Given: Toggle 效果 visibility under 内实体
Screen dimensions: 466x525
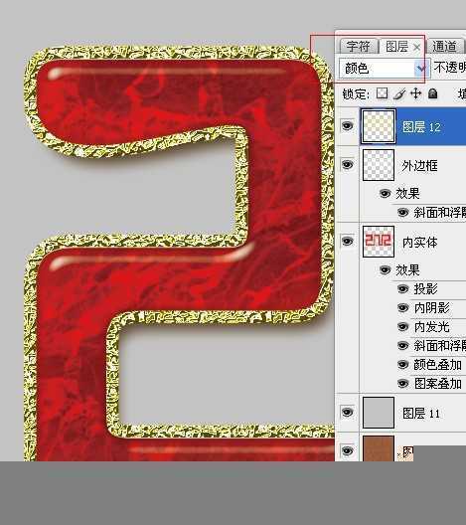Looking at the screenshot, I should 386,269.
